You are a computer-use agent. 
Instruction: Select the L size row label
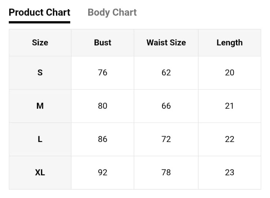click(40, 139)
